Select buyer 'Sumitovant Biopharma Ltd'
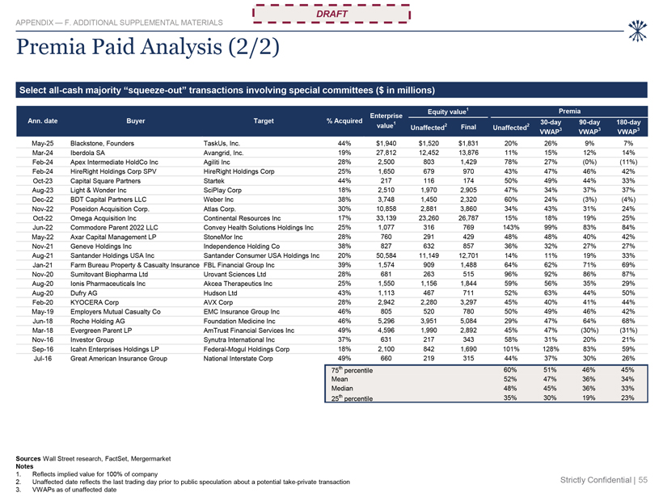 109,274
